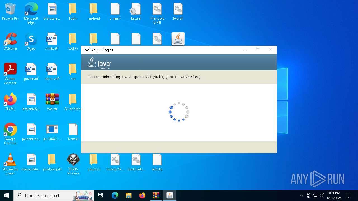Select the Java cup desktop icon
The height and width of the screenshot is (201, 358).
click(178, 39)
